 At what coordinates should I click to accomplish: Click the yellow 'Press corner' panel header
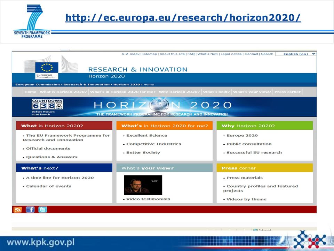tap(264, 168)
